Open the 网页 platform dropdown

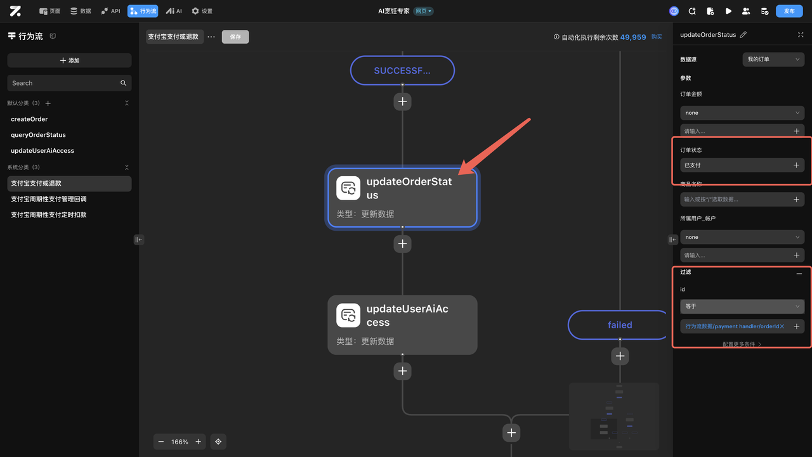pyautogui.click(x=424, y=11)
